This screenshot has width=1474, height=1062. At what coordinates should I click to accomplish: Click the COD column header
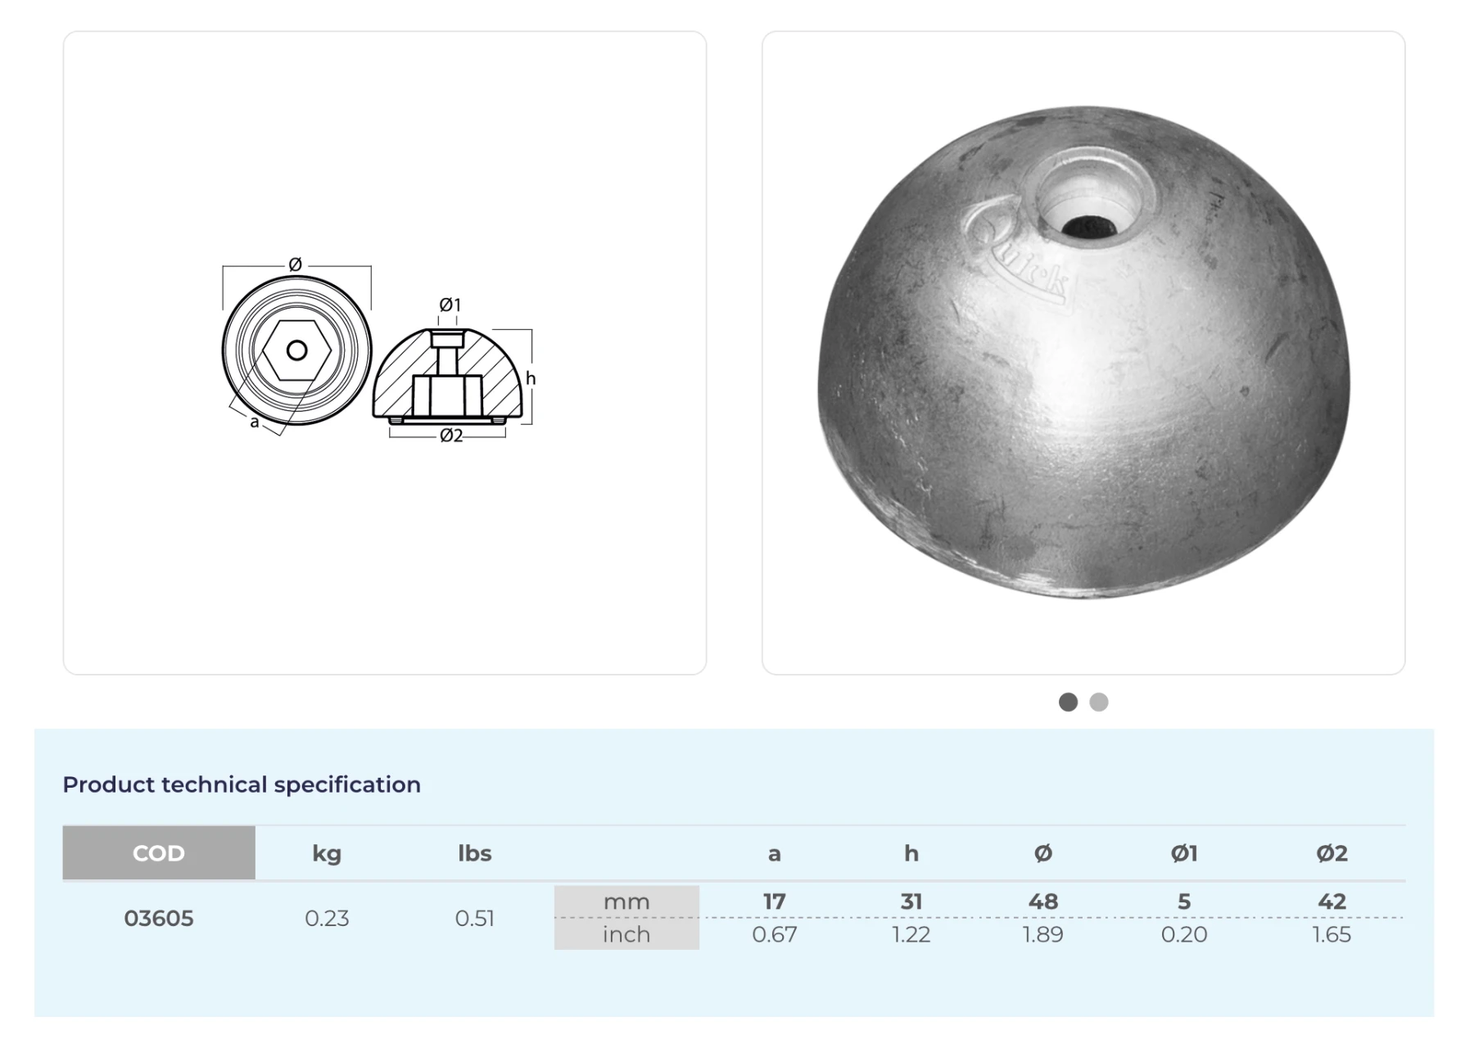[159, 853]
